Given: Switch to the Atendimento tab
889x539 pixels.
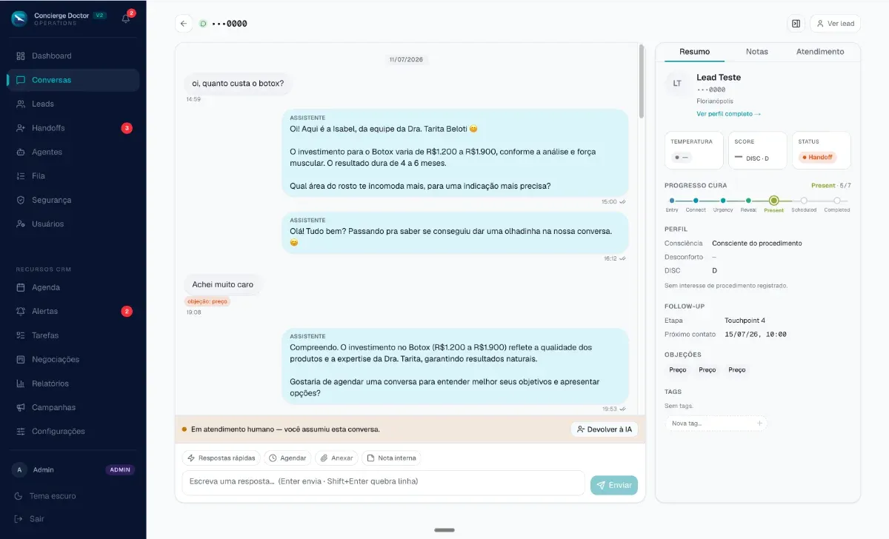Looking at the screenshot, I should tap(820, 52).
